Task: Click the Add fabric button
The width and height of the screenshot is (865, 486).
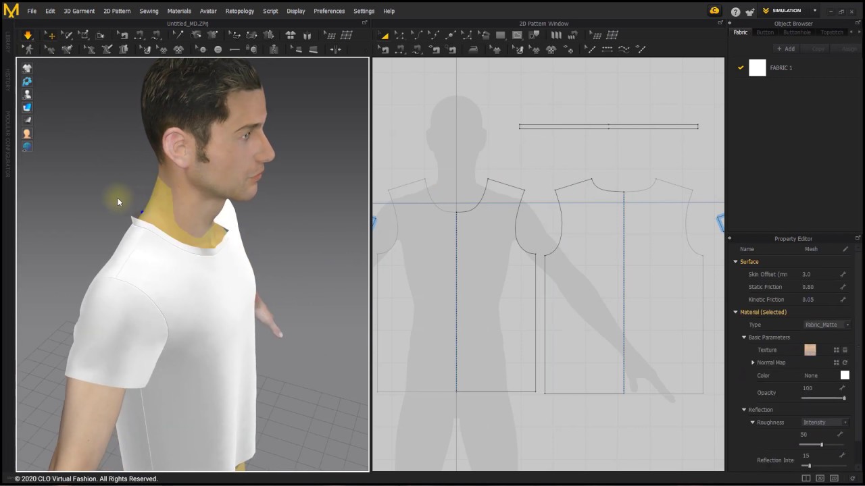Action: [785, 49]
